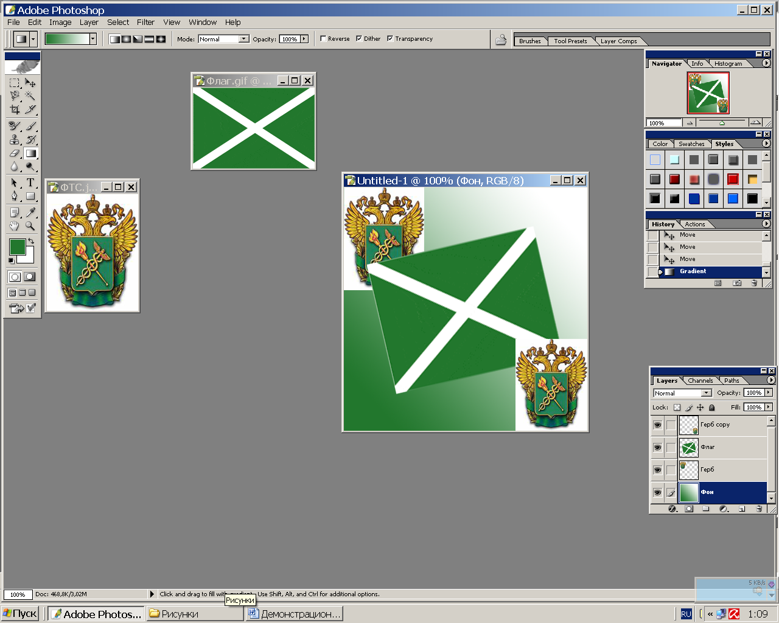
Task: Select the Brush tool
Action: pyautogui.click(x=30, y=126)
